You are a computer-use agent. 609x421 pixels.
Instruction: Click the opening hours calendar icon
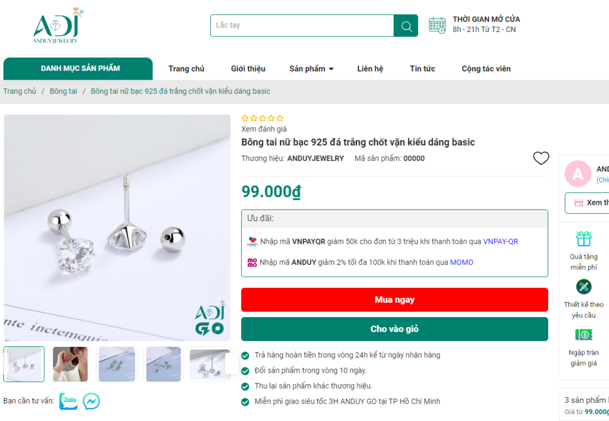click(437, 25)
